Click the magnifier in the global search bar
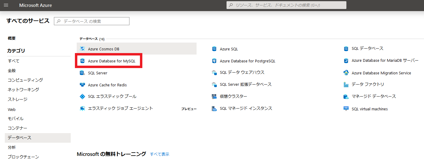 tap(231, 5)
